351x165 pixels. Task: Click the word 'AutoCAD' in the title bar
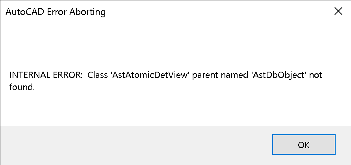23,12
